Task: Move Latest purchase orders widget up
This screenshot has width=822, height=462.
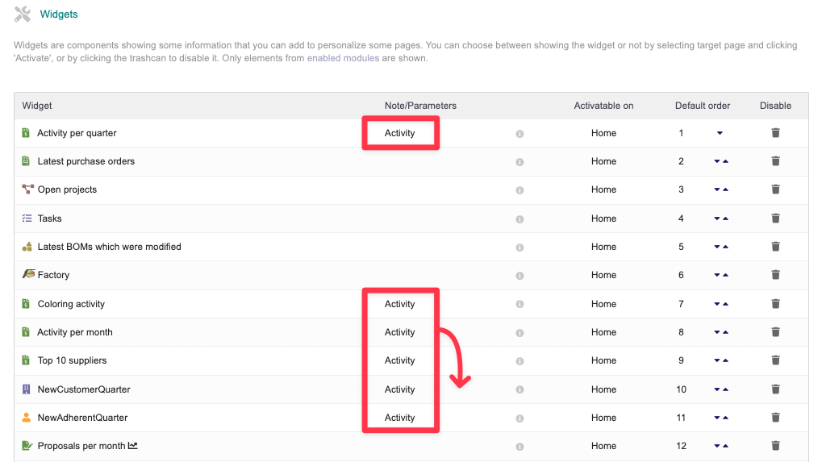Action: point(725,161)
